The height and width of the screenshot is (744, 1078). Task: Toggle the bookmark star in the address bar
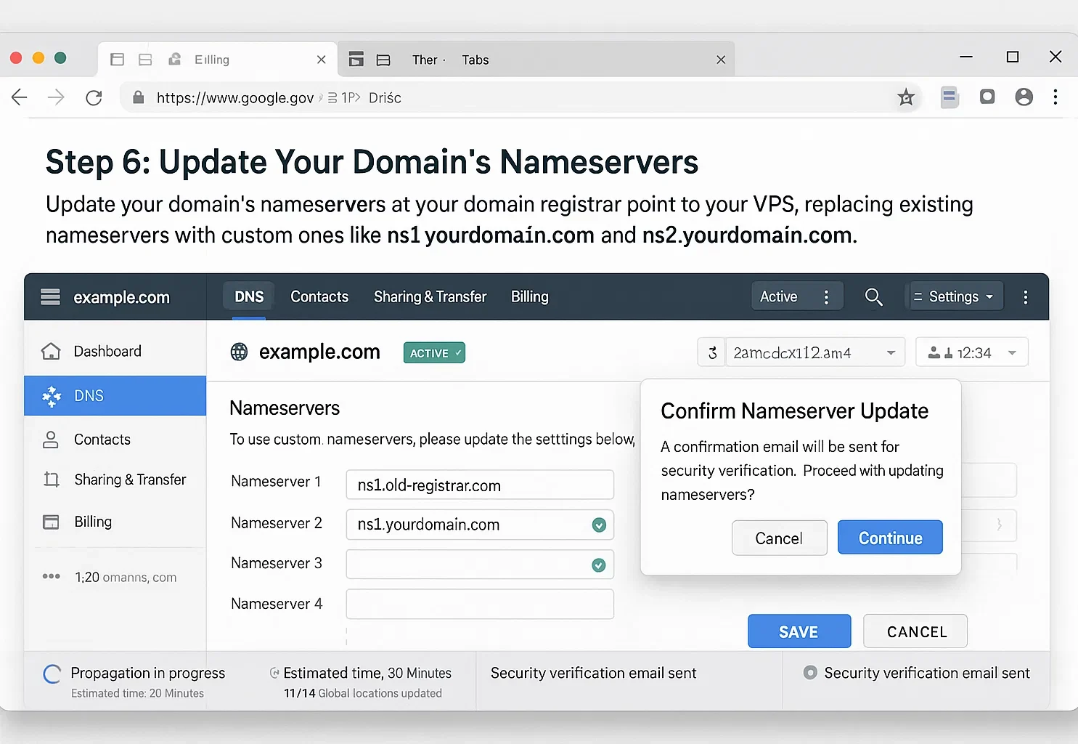905,97
